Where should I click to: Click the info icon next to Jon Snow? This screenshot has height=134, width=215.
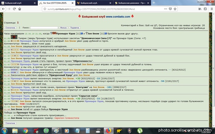(x=106, y=34)
